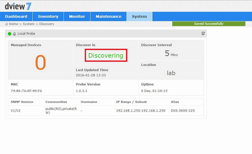The width and height of the screenshot is (252, 154).
Task: Follow the Home breadcrumb link
Action: [13, 24]
